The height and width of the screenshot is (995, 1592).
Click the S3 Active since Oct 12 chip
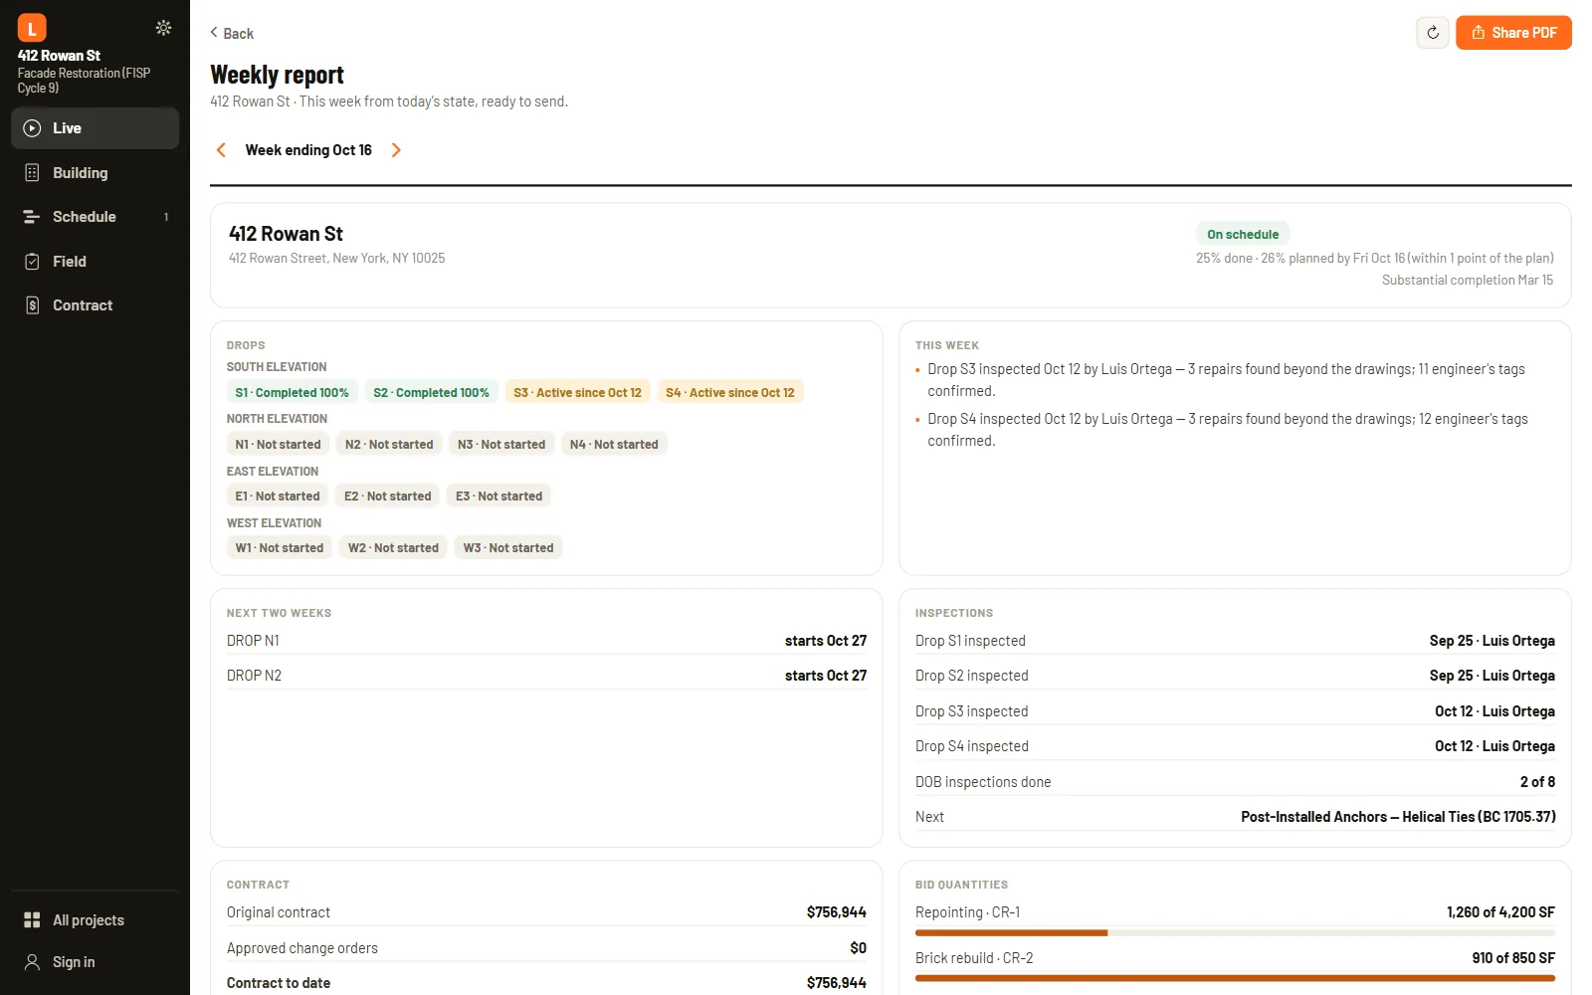(x=577, y=393)
